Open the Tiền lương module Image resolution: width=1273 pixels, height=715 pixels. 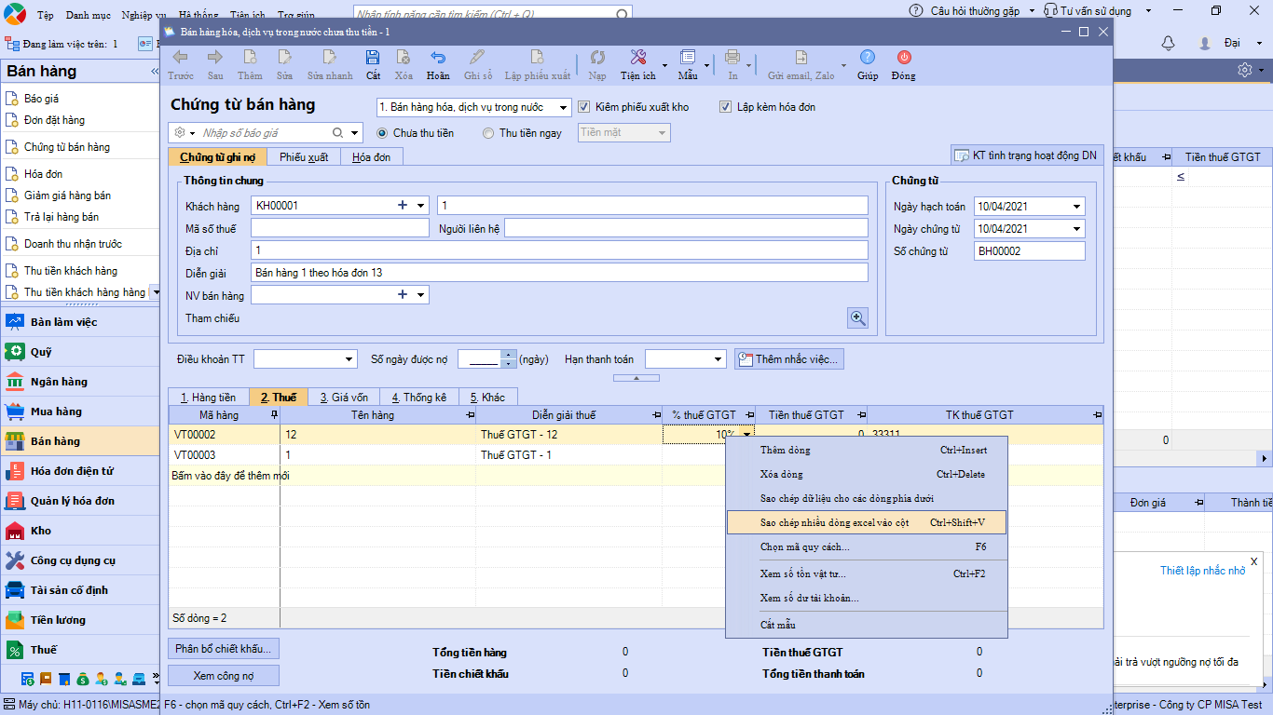(x=80, y=620)
